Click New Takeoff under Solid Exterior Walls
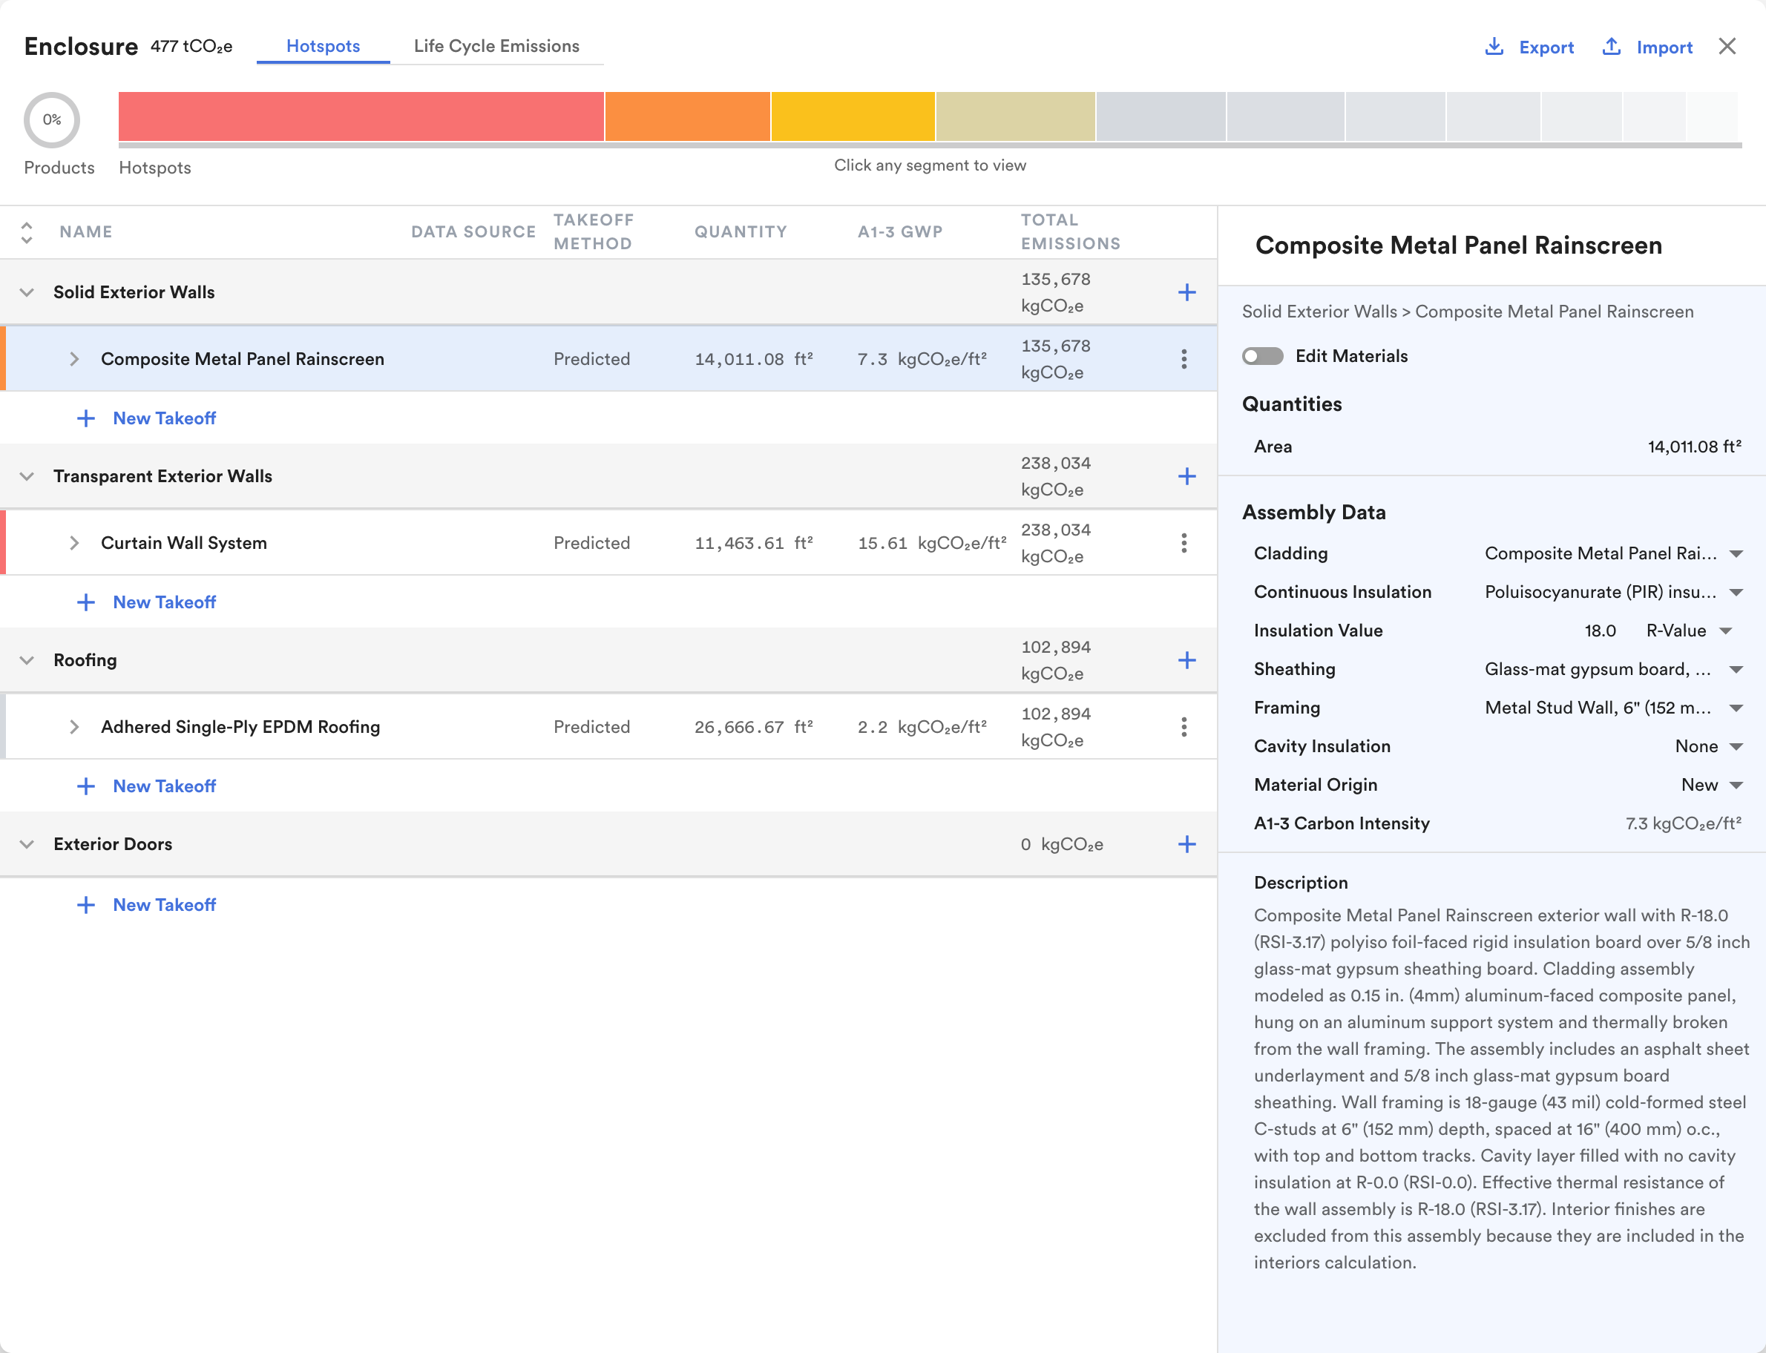The image size is (1766, 1353). tap(147, 418)
